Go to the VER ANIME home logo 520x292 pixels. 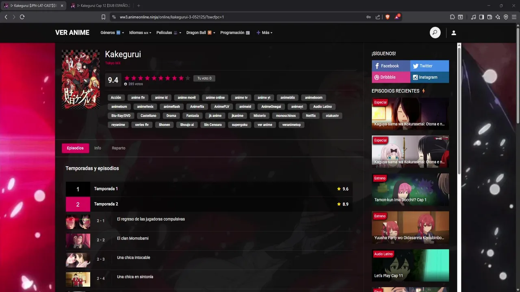click(72, 33)
